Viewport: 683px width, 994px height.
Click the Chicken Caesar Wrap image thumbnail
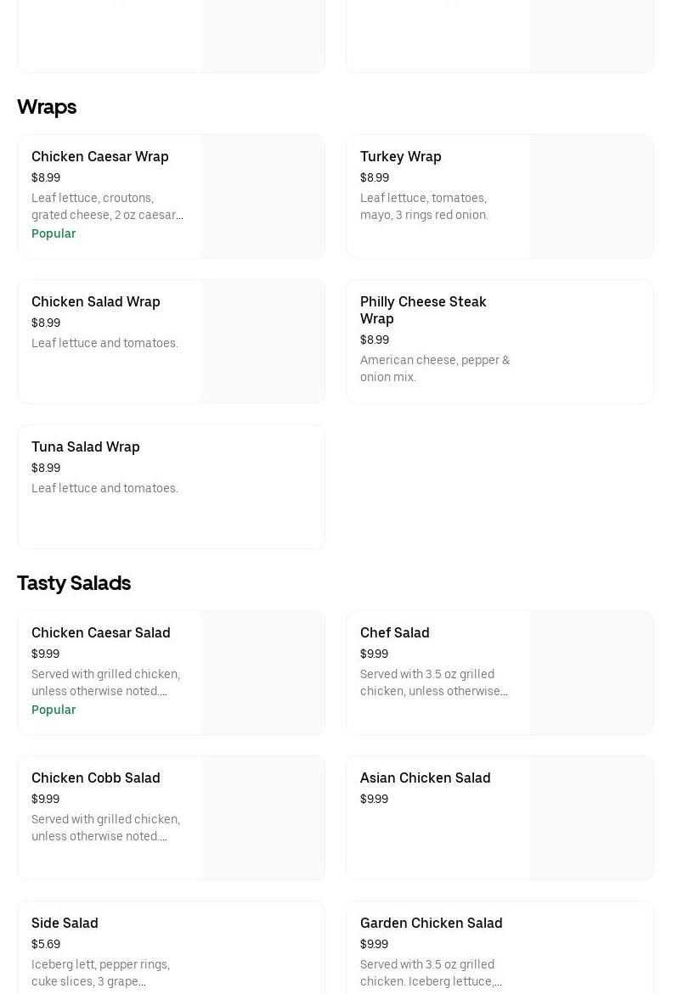[x=263, y=197]
